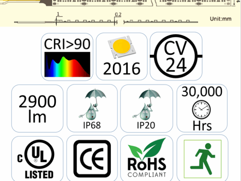Click the 30,000 text above the clock
This screenshot has width=241, height=181.
pyautogui.click(x=202, y=92)
